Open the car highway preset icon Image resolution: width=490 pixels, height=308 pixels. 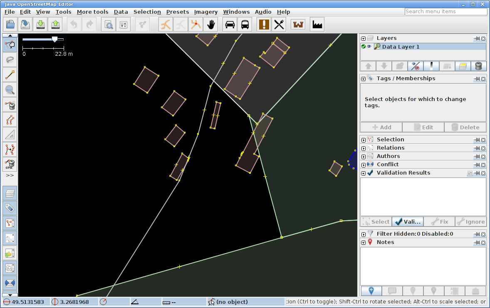[230, 25]
